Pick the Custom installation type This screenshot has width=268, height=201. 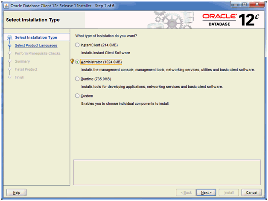[77, 96]
